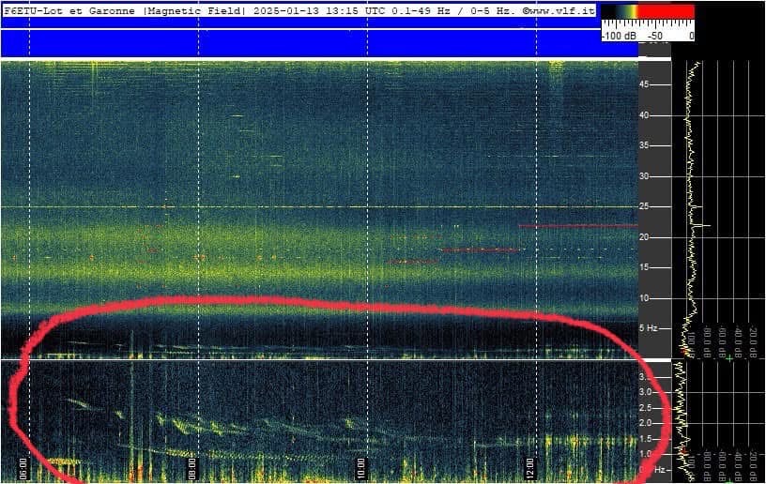Select the 08:00 time marker
Image resolution: width=766 pixels, height=484 pixels.
coord(191,464)
